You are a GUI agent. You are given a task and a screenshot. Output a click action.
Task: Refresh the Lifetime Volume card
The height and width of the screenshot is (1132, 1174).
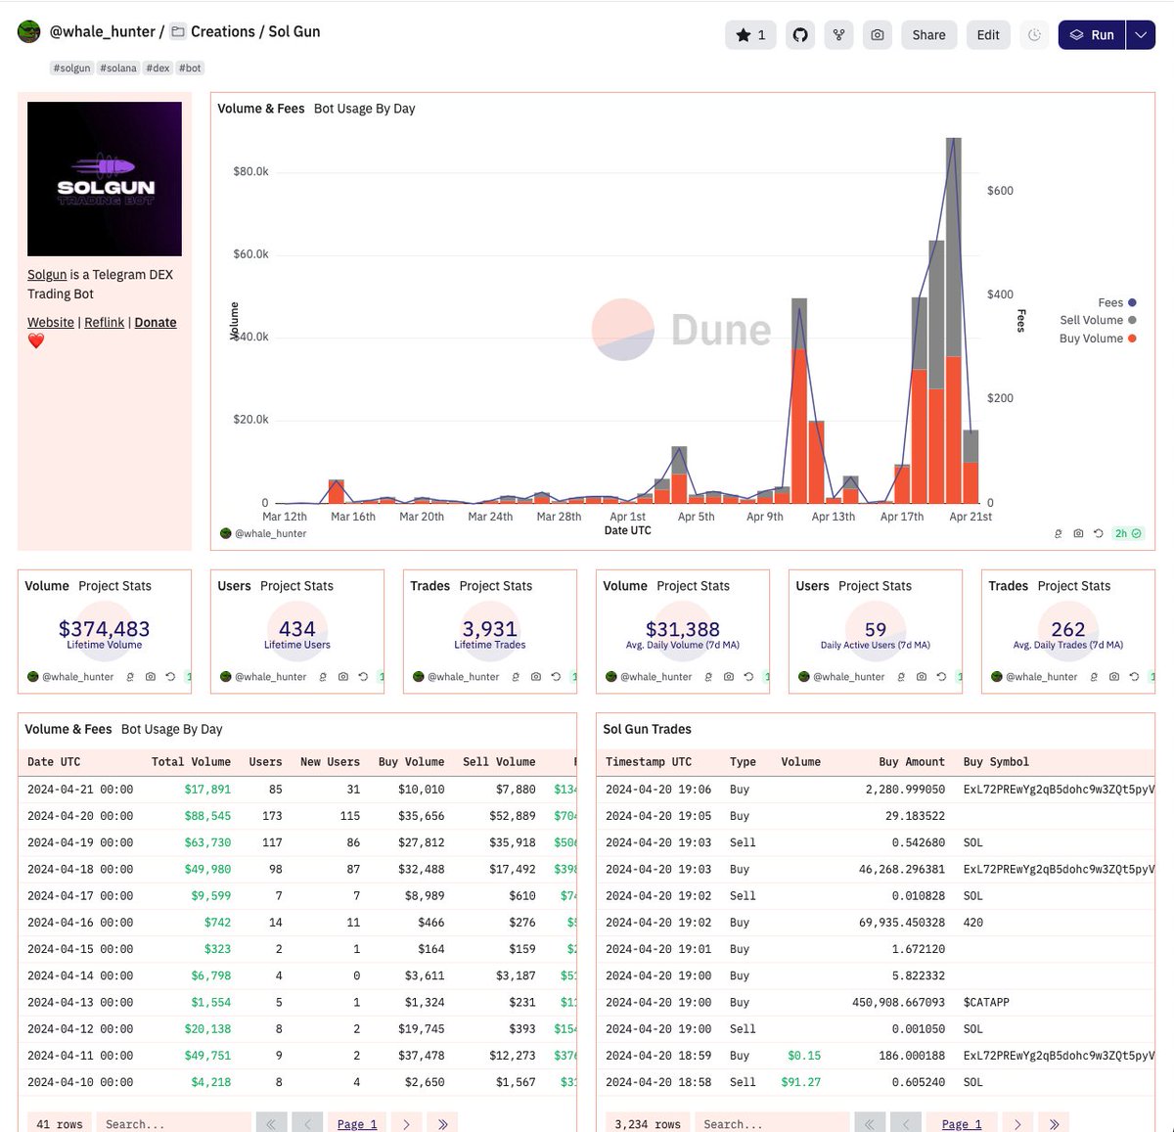[170, 676]
